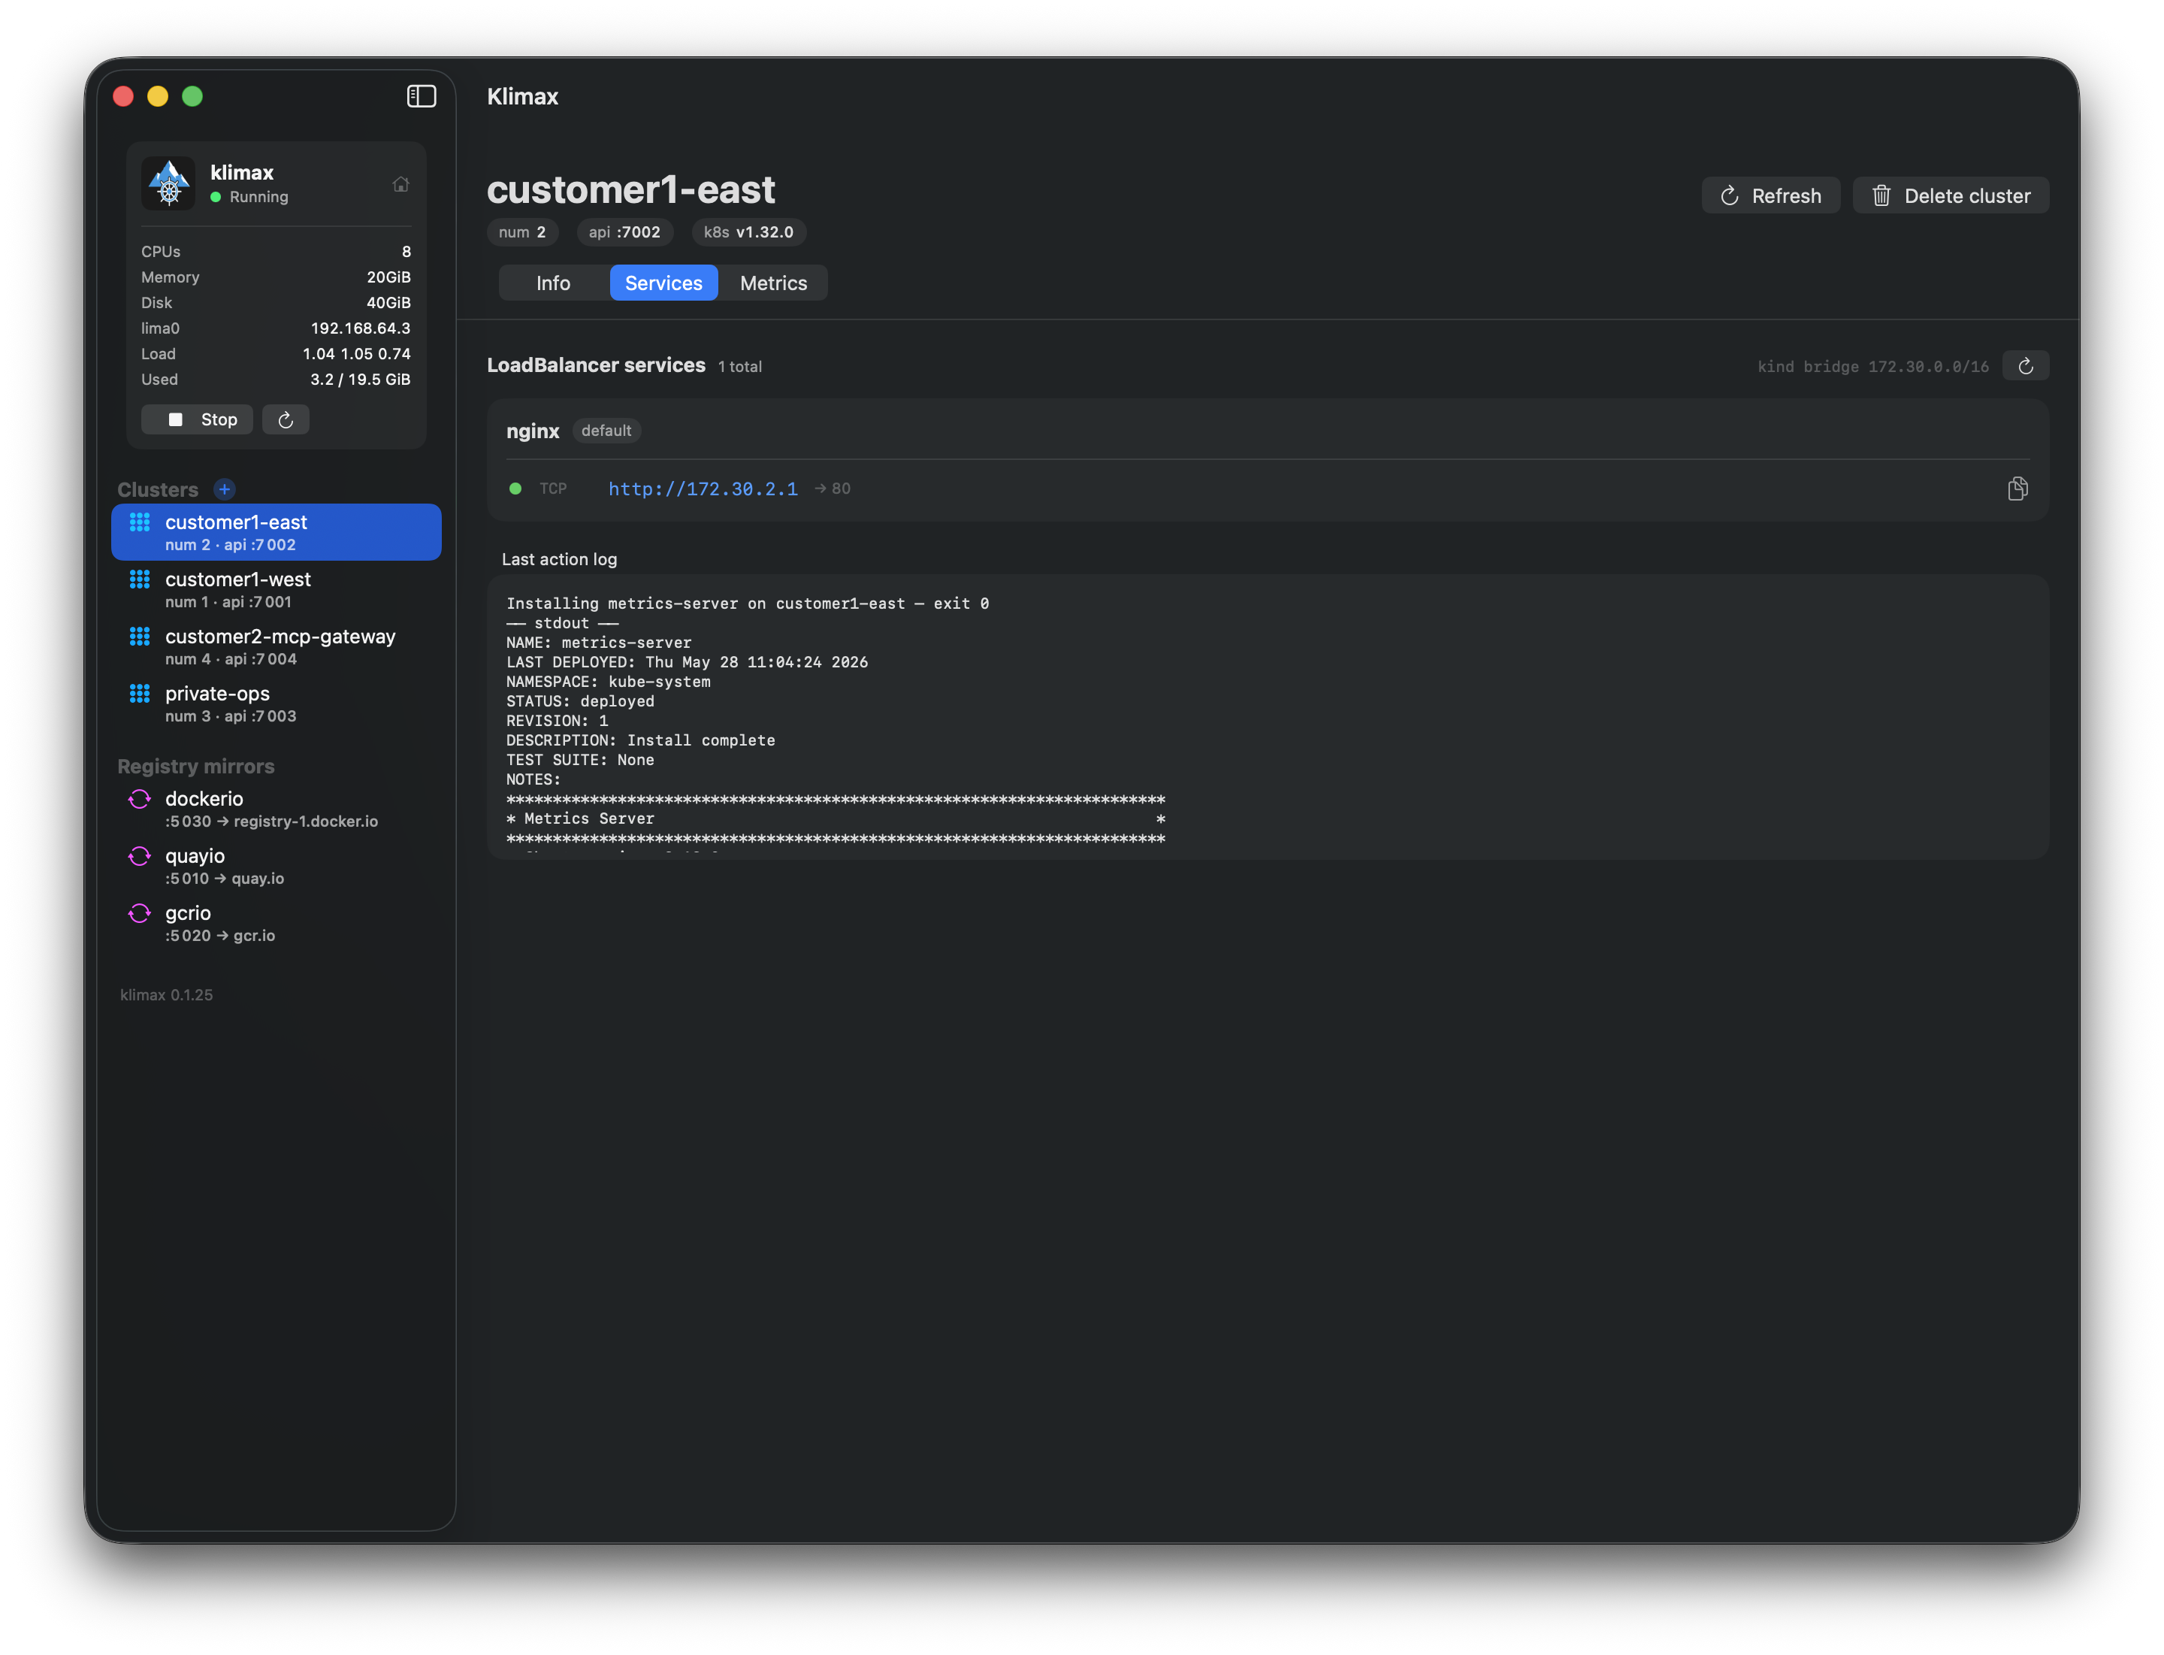Click customer1-east grid icon
The image size is (2164, 1655).
140,522
